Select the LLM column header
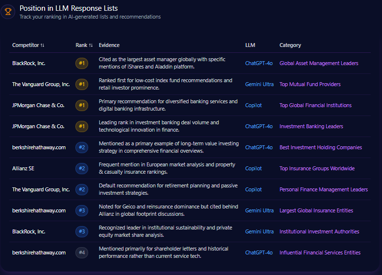 point(250,45)
